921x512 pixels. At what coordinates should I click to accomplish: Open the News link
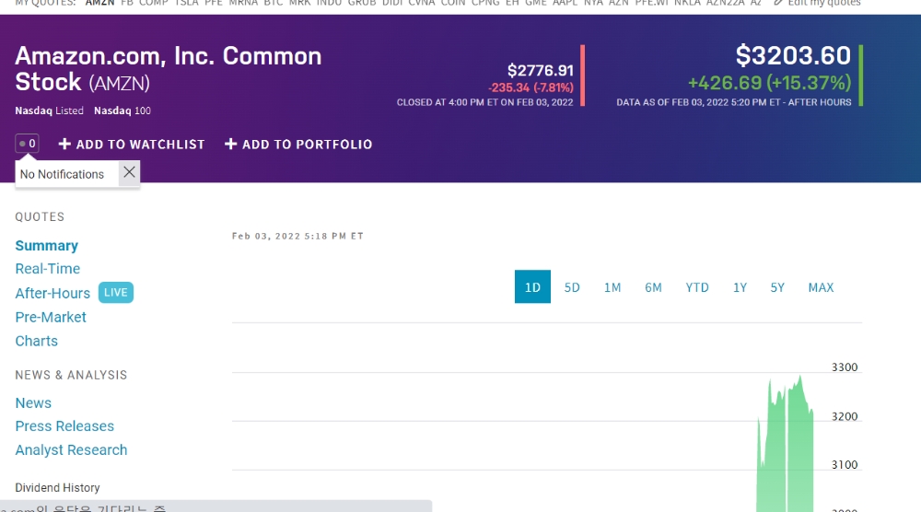pyautogui.click(x=33, y=402)
